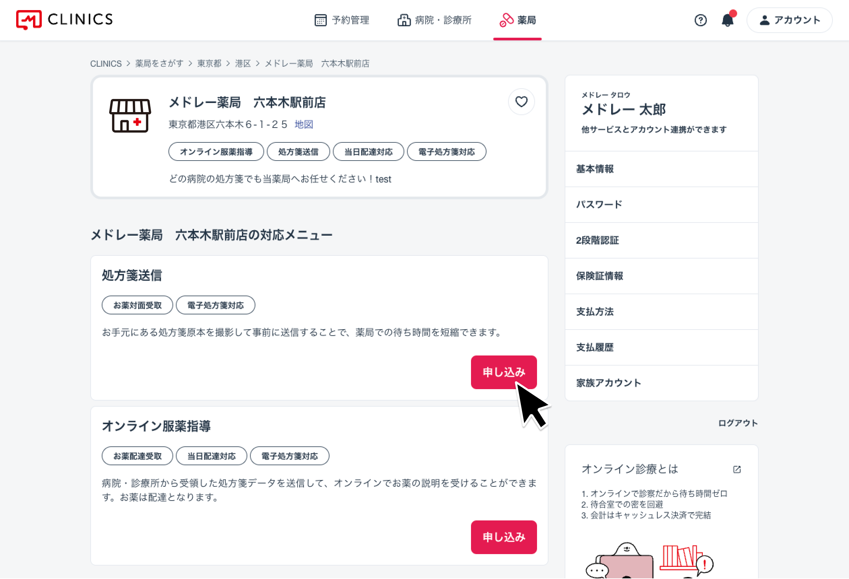849x579 pixels.
Task: Click the online consultation illustration thumbnail
Action: tap(649, 560)
